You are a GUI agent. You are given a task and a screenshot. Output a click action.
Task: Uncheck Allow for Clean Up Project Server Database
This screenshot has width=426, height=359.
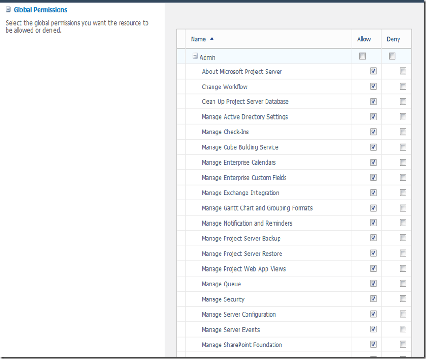coord(373,102)
